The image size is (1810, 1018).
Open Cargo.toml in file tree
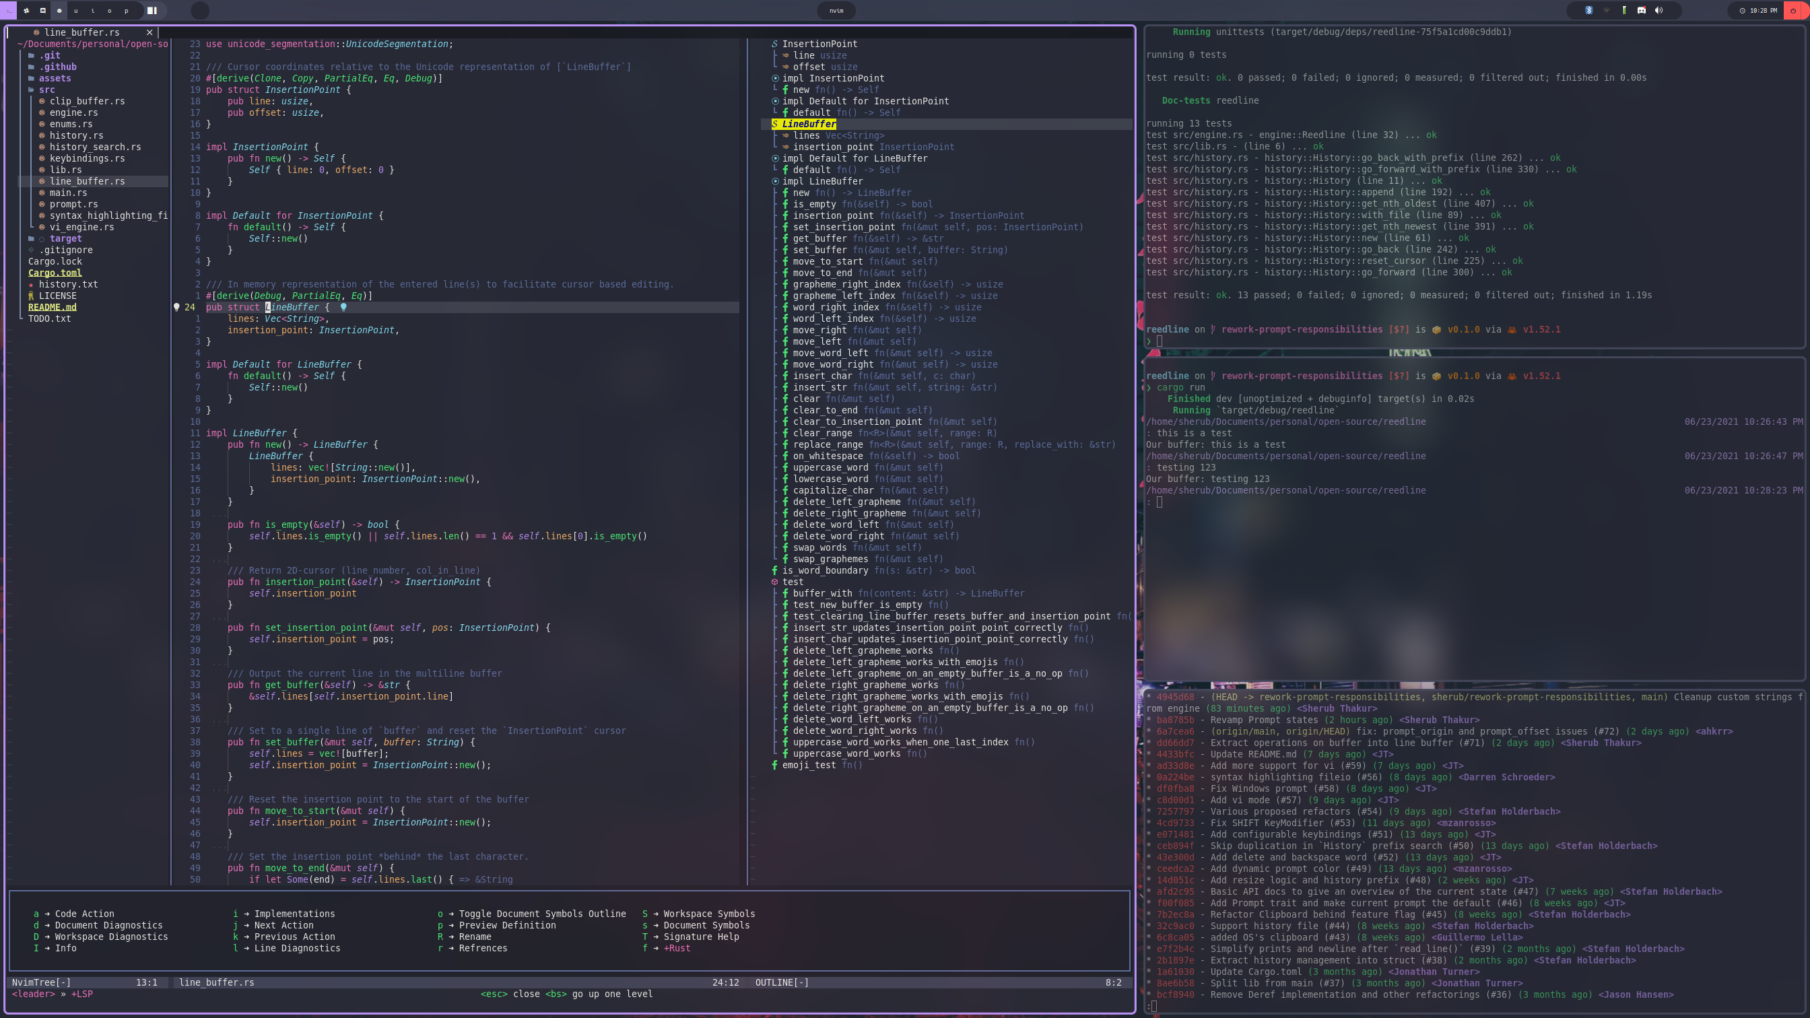pos(55,273)
